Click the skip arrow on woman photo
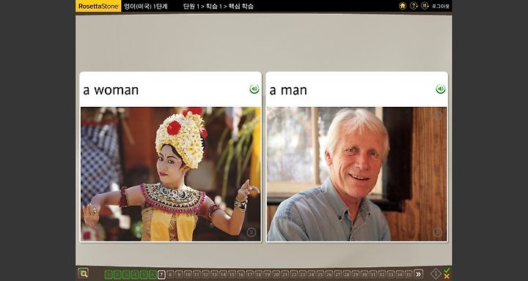The image size is (528, 281). pos(252,232)
